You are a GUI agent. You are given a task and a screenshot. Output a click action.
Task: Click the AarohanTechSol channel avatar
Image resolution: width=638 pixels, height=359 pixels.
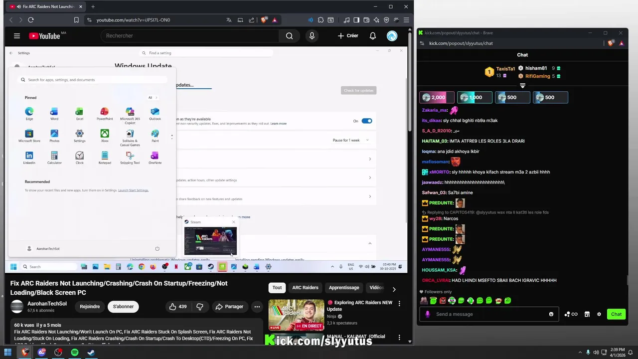pyautogui.click(x=17, y=307)
